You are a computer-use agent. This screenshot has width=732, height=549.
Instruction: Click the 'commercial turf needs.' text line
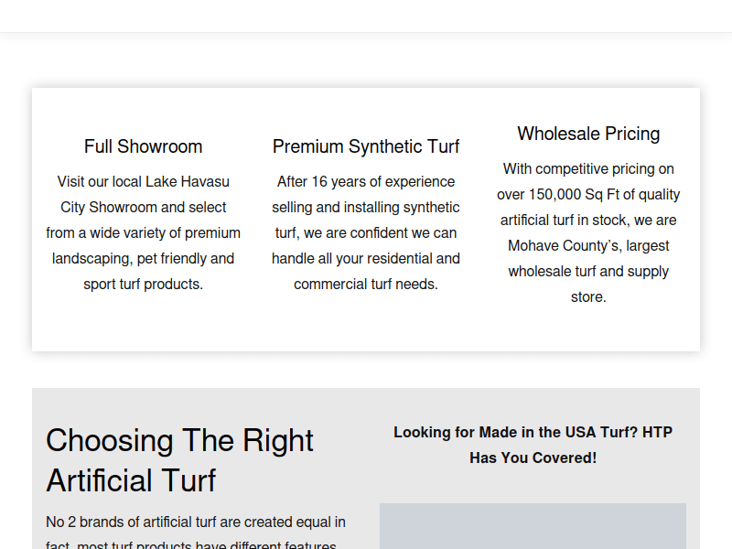(x=366, y=284)
